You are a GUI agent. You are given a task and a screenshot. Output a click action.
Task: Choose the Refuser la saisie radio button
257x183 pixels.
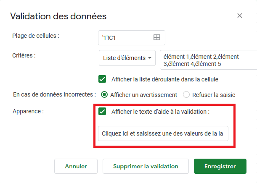[186, 95]
